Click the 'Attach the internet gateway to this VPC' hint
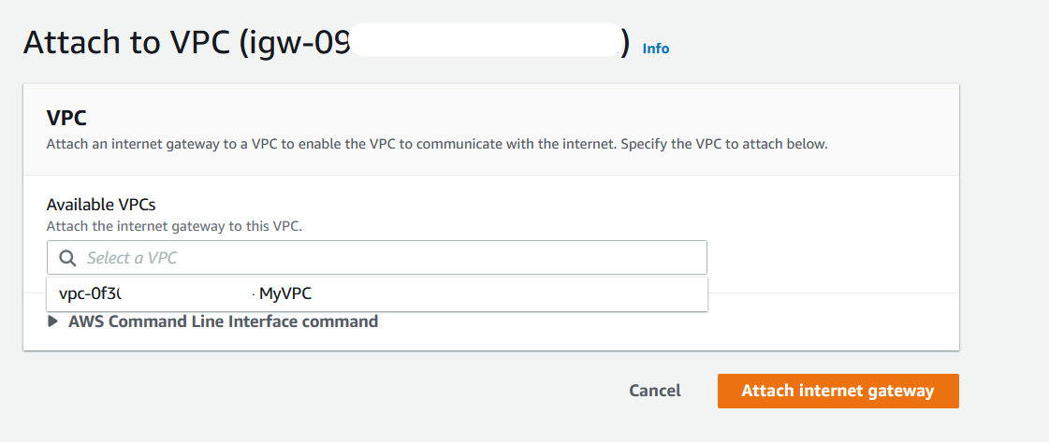Viewport: 1049px width, 442px height. tap(174, 226)
